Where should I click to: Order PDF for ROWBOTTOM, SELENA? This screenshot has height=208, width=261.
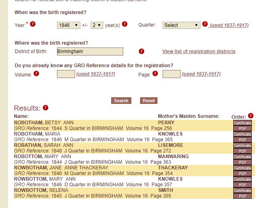[x=243, y=196]
